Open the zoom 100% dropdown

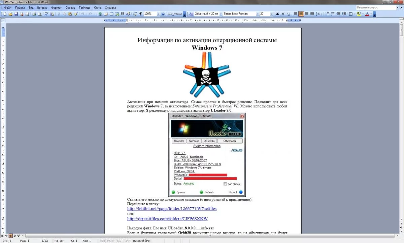tap(158, 14)
